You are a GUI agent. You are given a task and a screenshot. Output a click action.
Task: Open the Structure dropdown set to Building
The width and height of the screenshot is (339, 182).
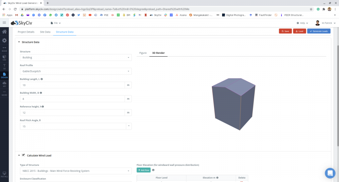[x=75, y=57]
